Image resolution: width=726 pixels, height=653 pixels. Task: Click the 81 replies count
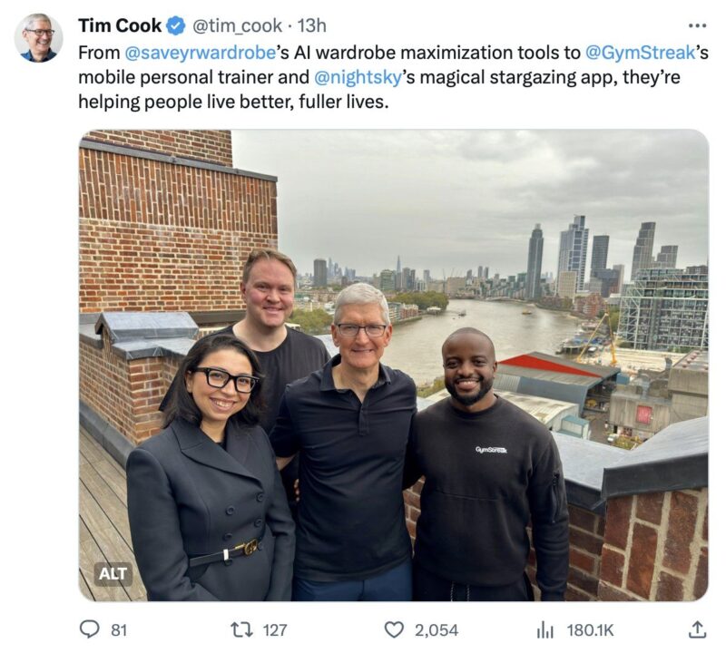coord(119,629)
